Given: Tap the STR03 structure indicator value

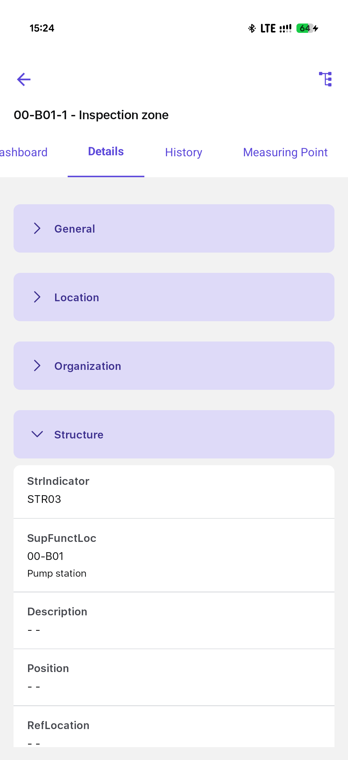Looking at the screenshot, I should click(44, 499).
